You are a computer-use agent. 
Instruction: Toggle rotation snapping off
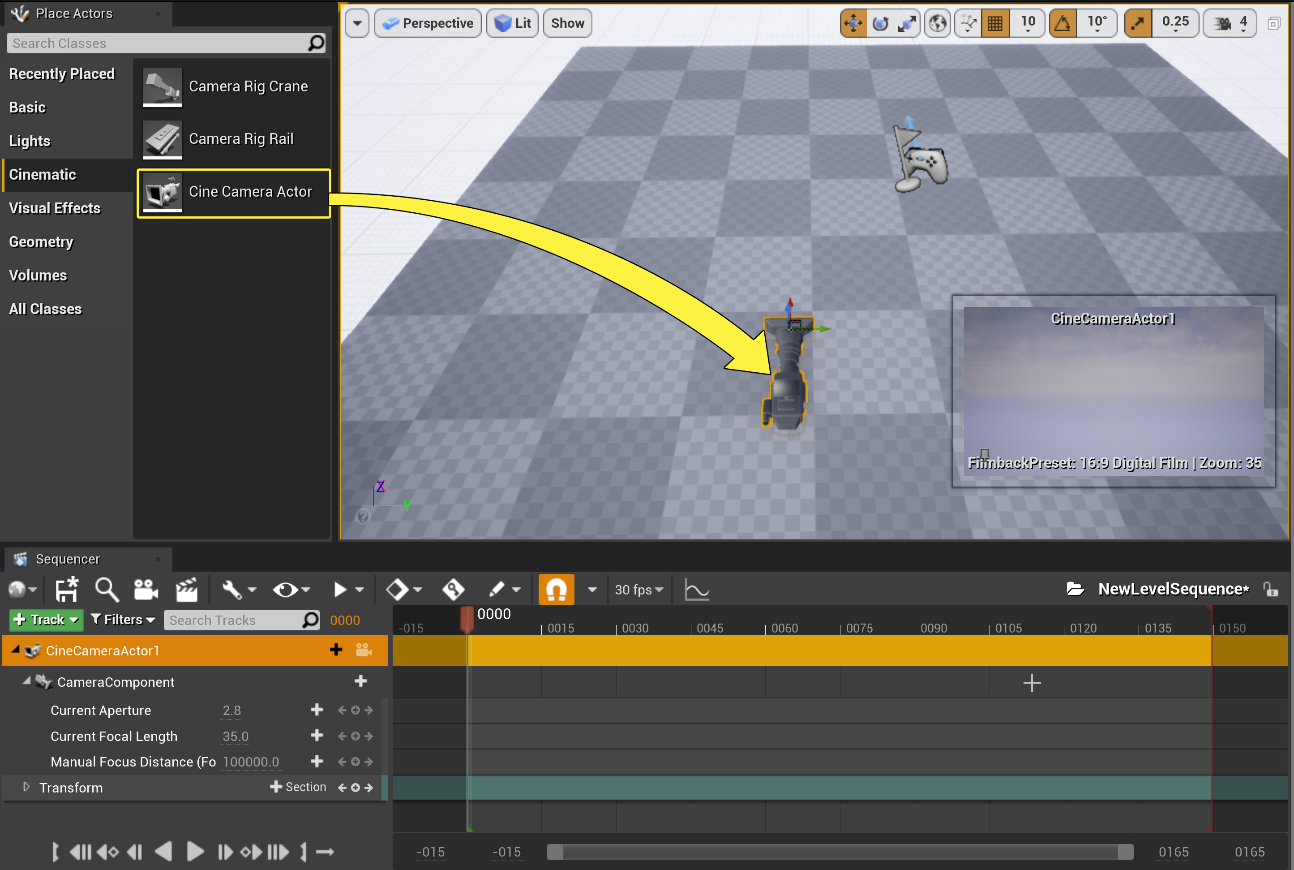click(1063, 23)
